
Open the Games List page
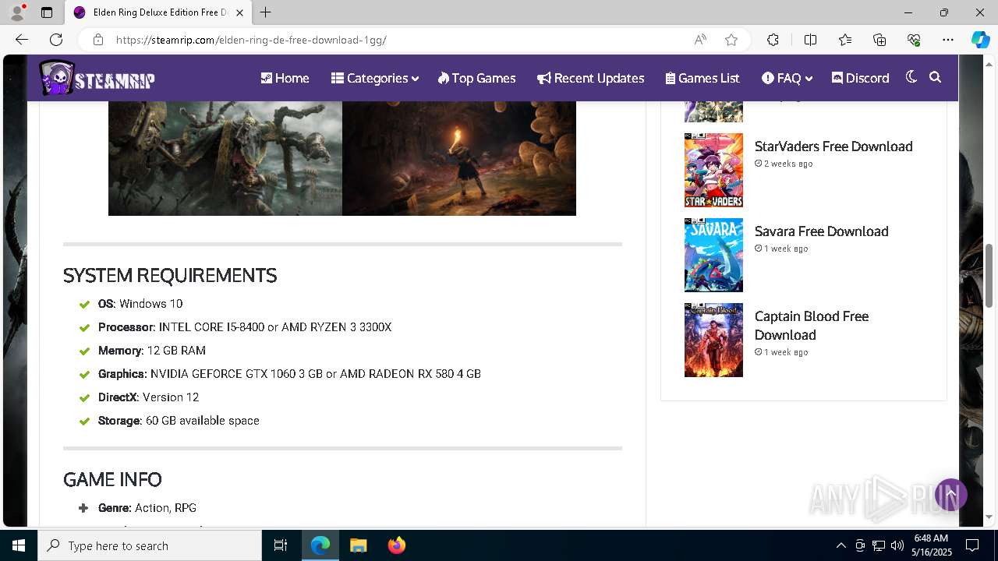pos(702,78)
